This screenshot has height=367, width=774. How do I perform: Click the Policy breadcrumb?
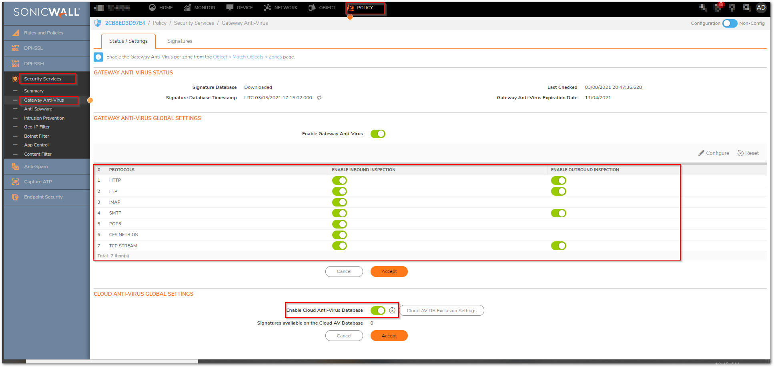[x=159, y=23]
